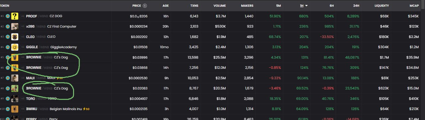Sort by the LIQUIDITY column header

382,6
